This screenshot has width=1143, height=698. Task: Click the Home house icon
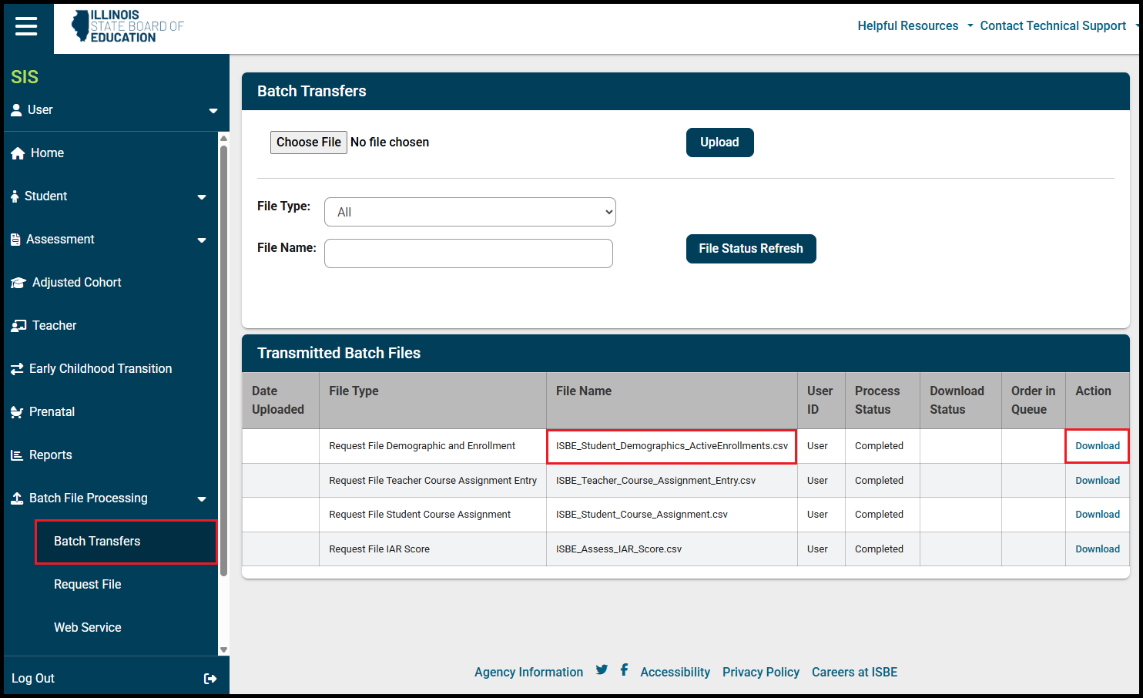pos(18,153)
